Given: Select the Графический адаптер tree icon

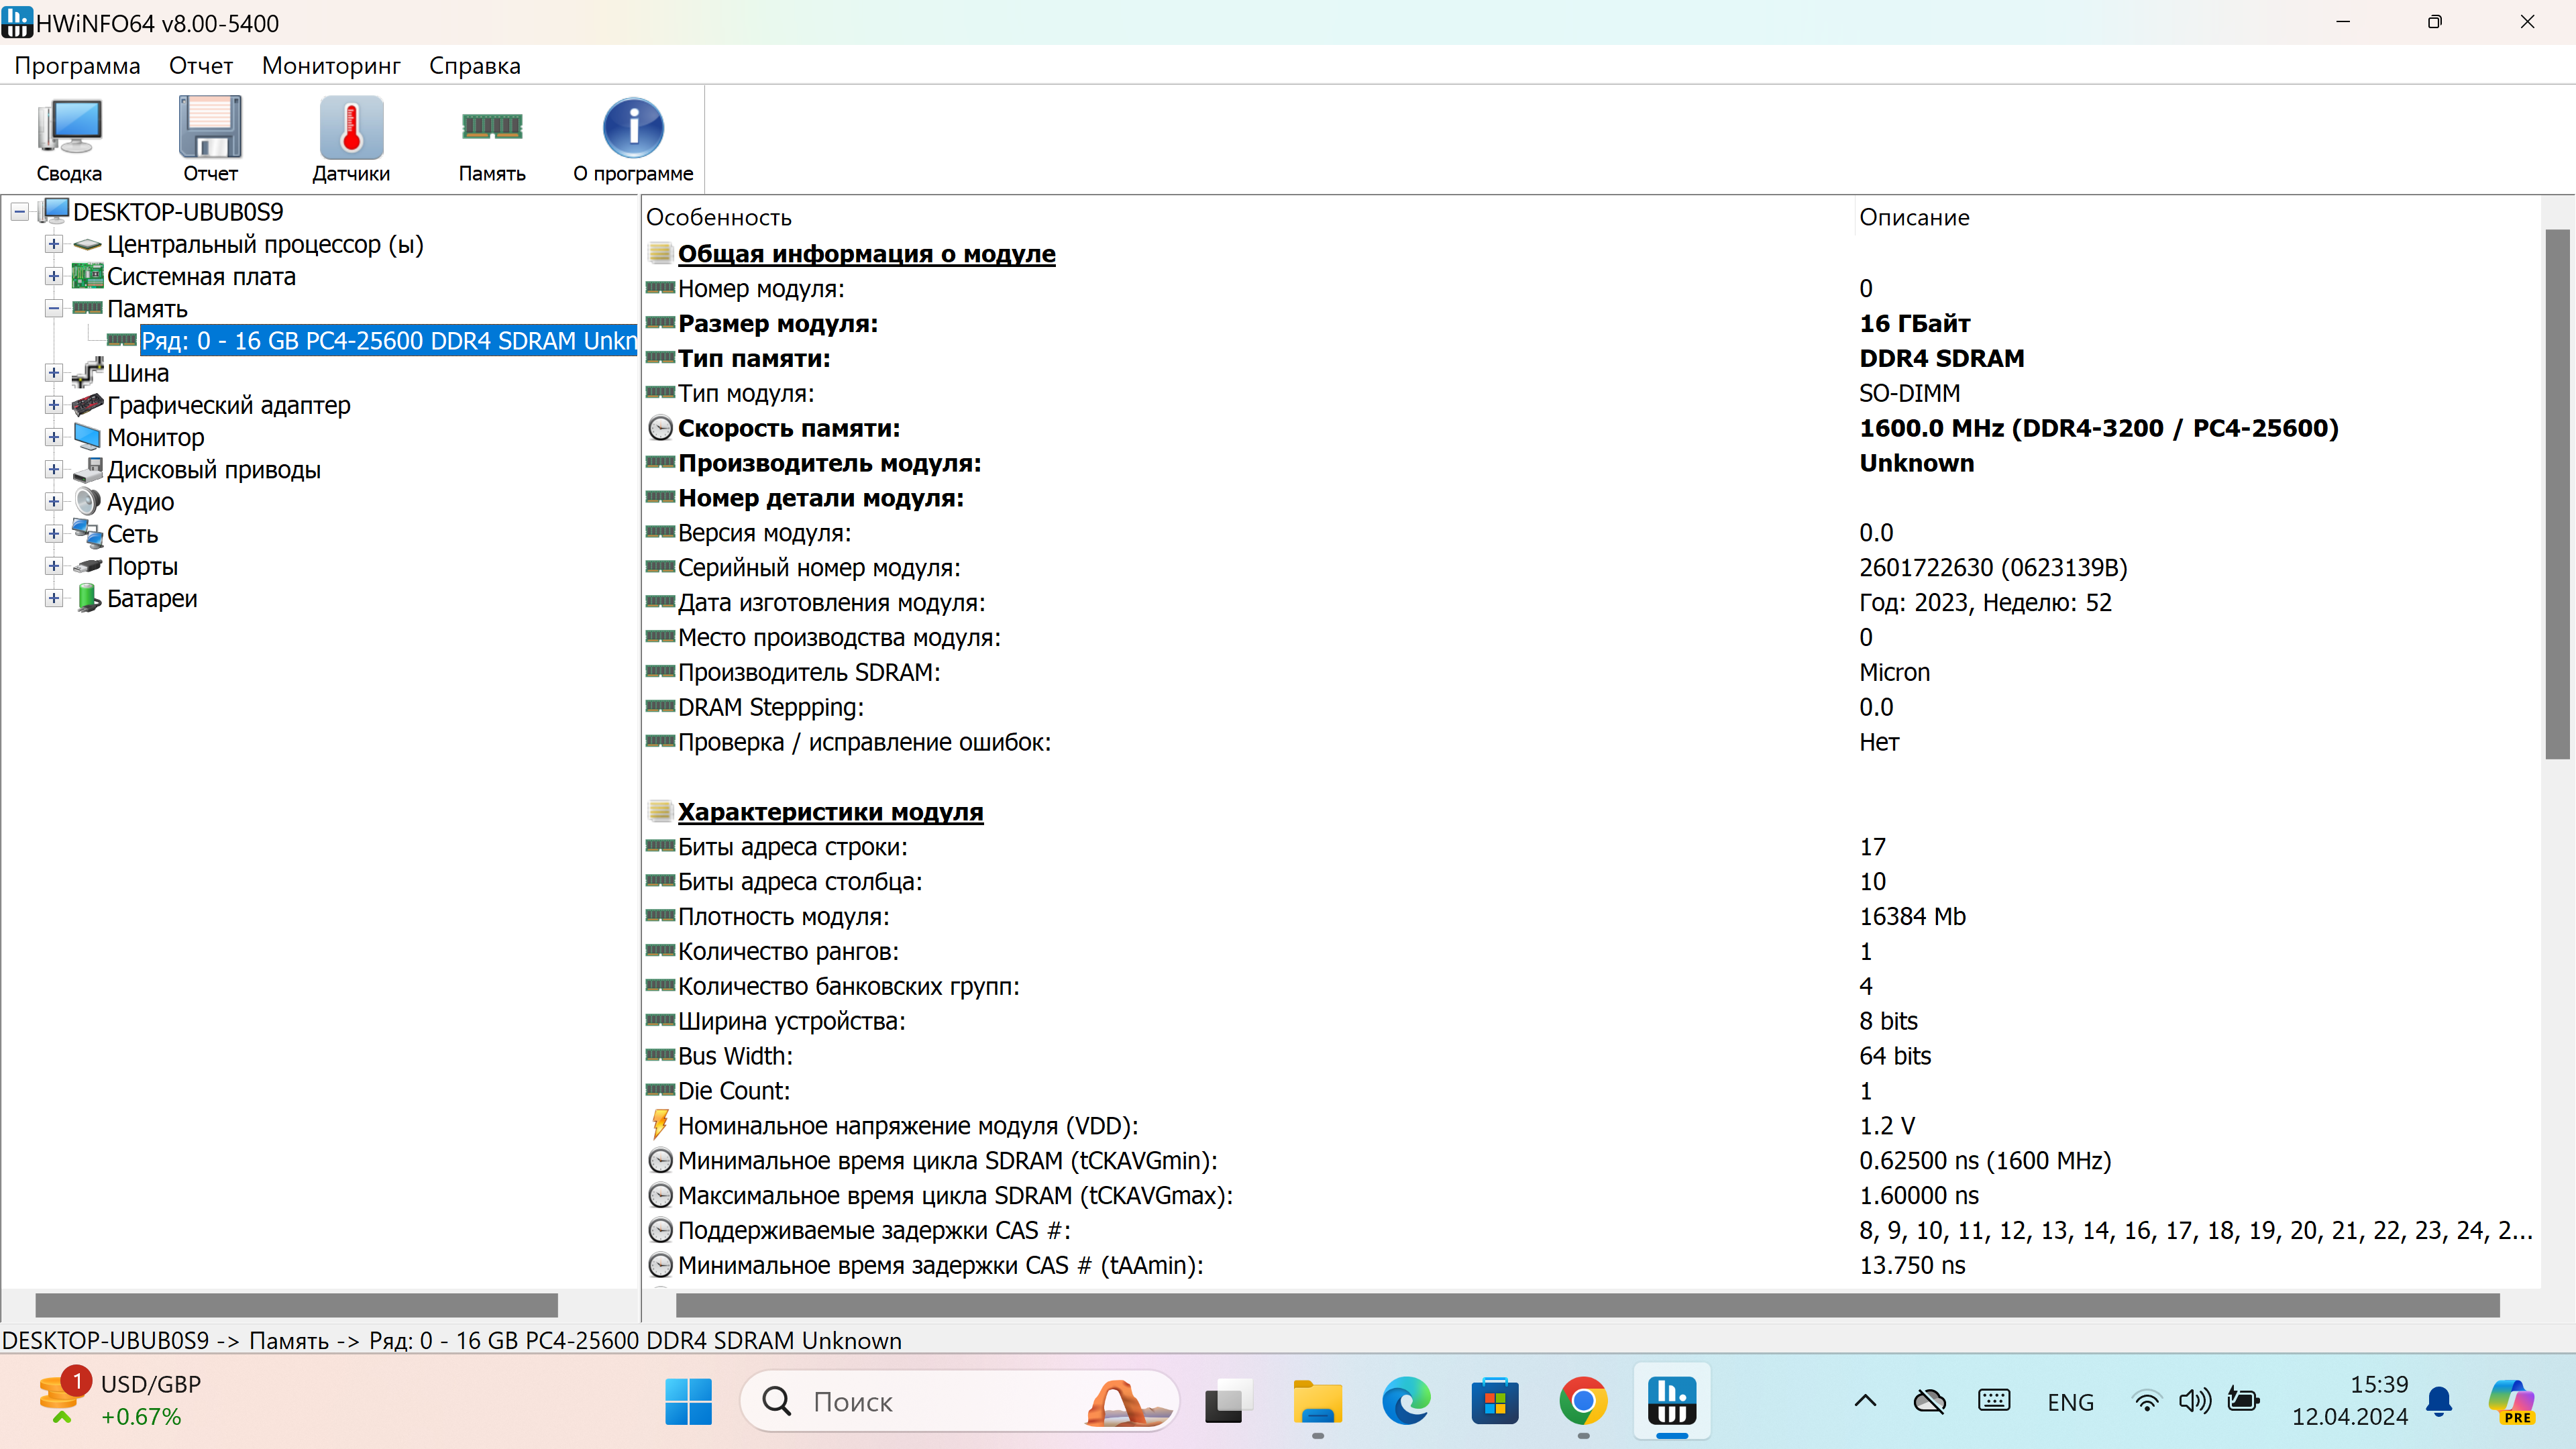Looking at the screenshot, I should pos(88,405).
